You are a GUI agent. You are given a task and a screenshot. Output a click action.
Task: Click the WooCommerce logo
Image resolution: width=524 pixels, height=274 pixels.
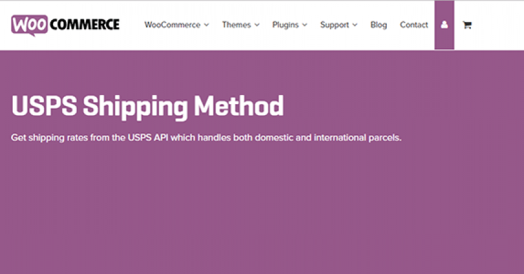[65, 25]
